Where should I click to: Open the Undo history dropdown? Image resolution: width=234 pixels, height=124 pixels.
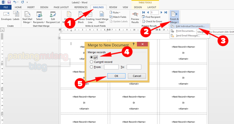pyautogui.click(x=18, y=2)
